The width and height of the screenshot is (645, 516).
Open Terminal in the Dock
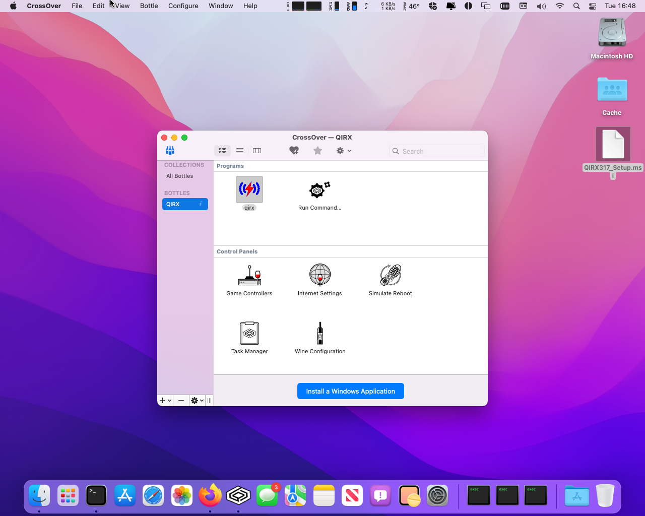96,496
